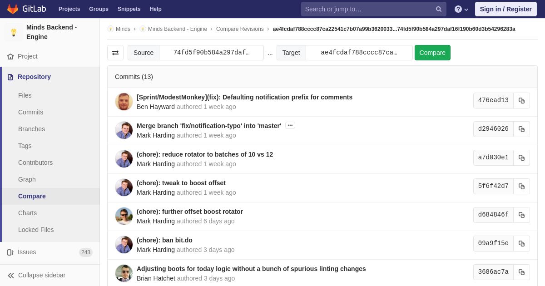Viewport: 545px width, 286px height.
Task: Click the Collapse sidebar label
Action: coord(42,276)
